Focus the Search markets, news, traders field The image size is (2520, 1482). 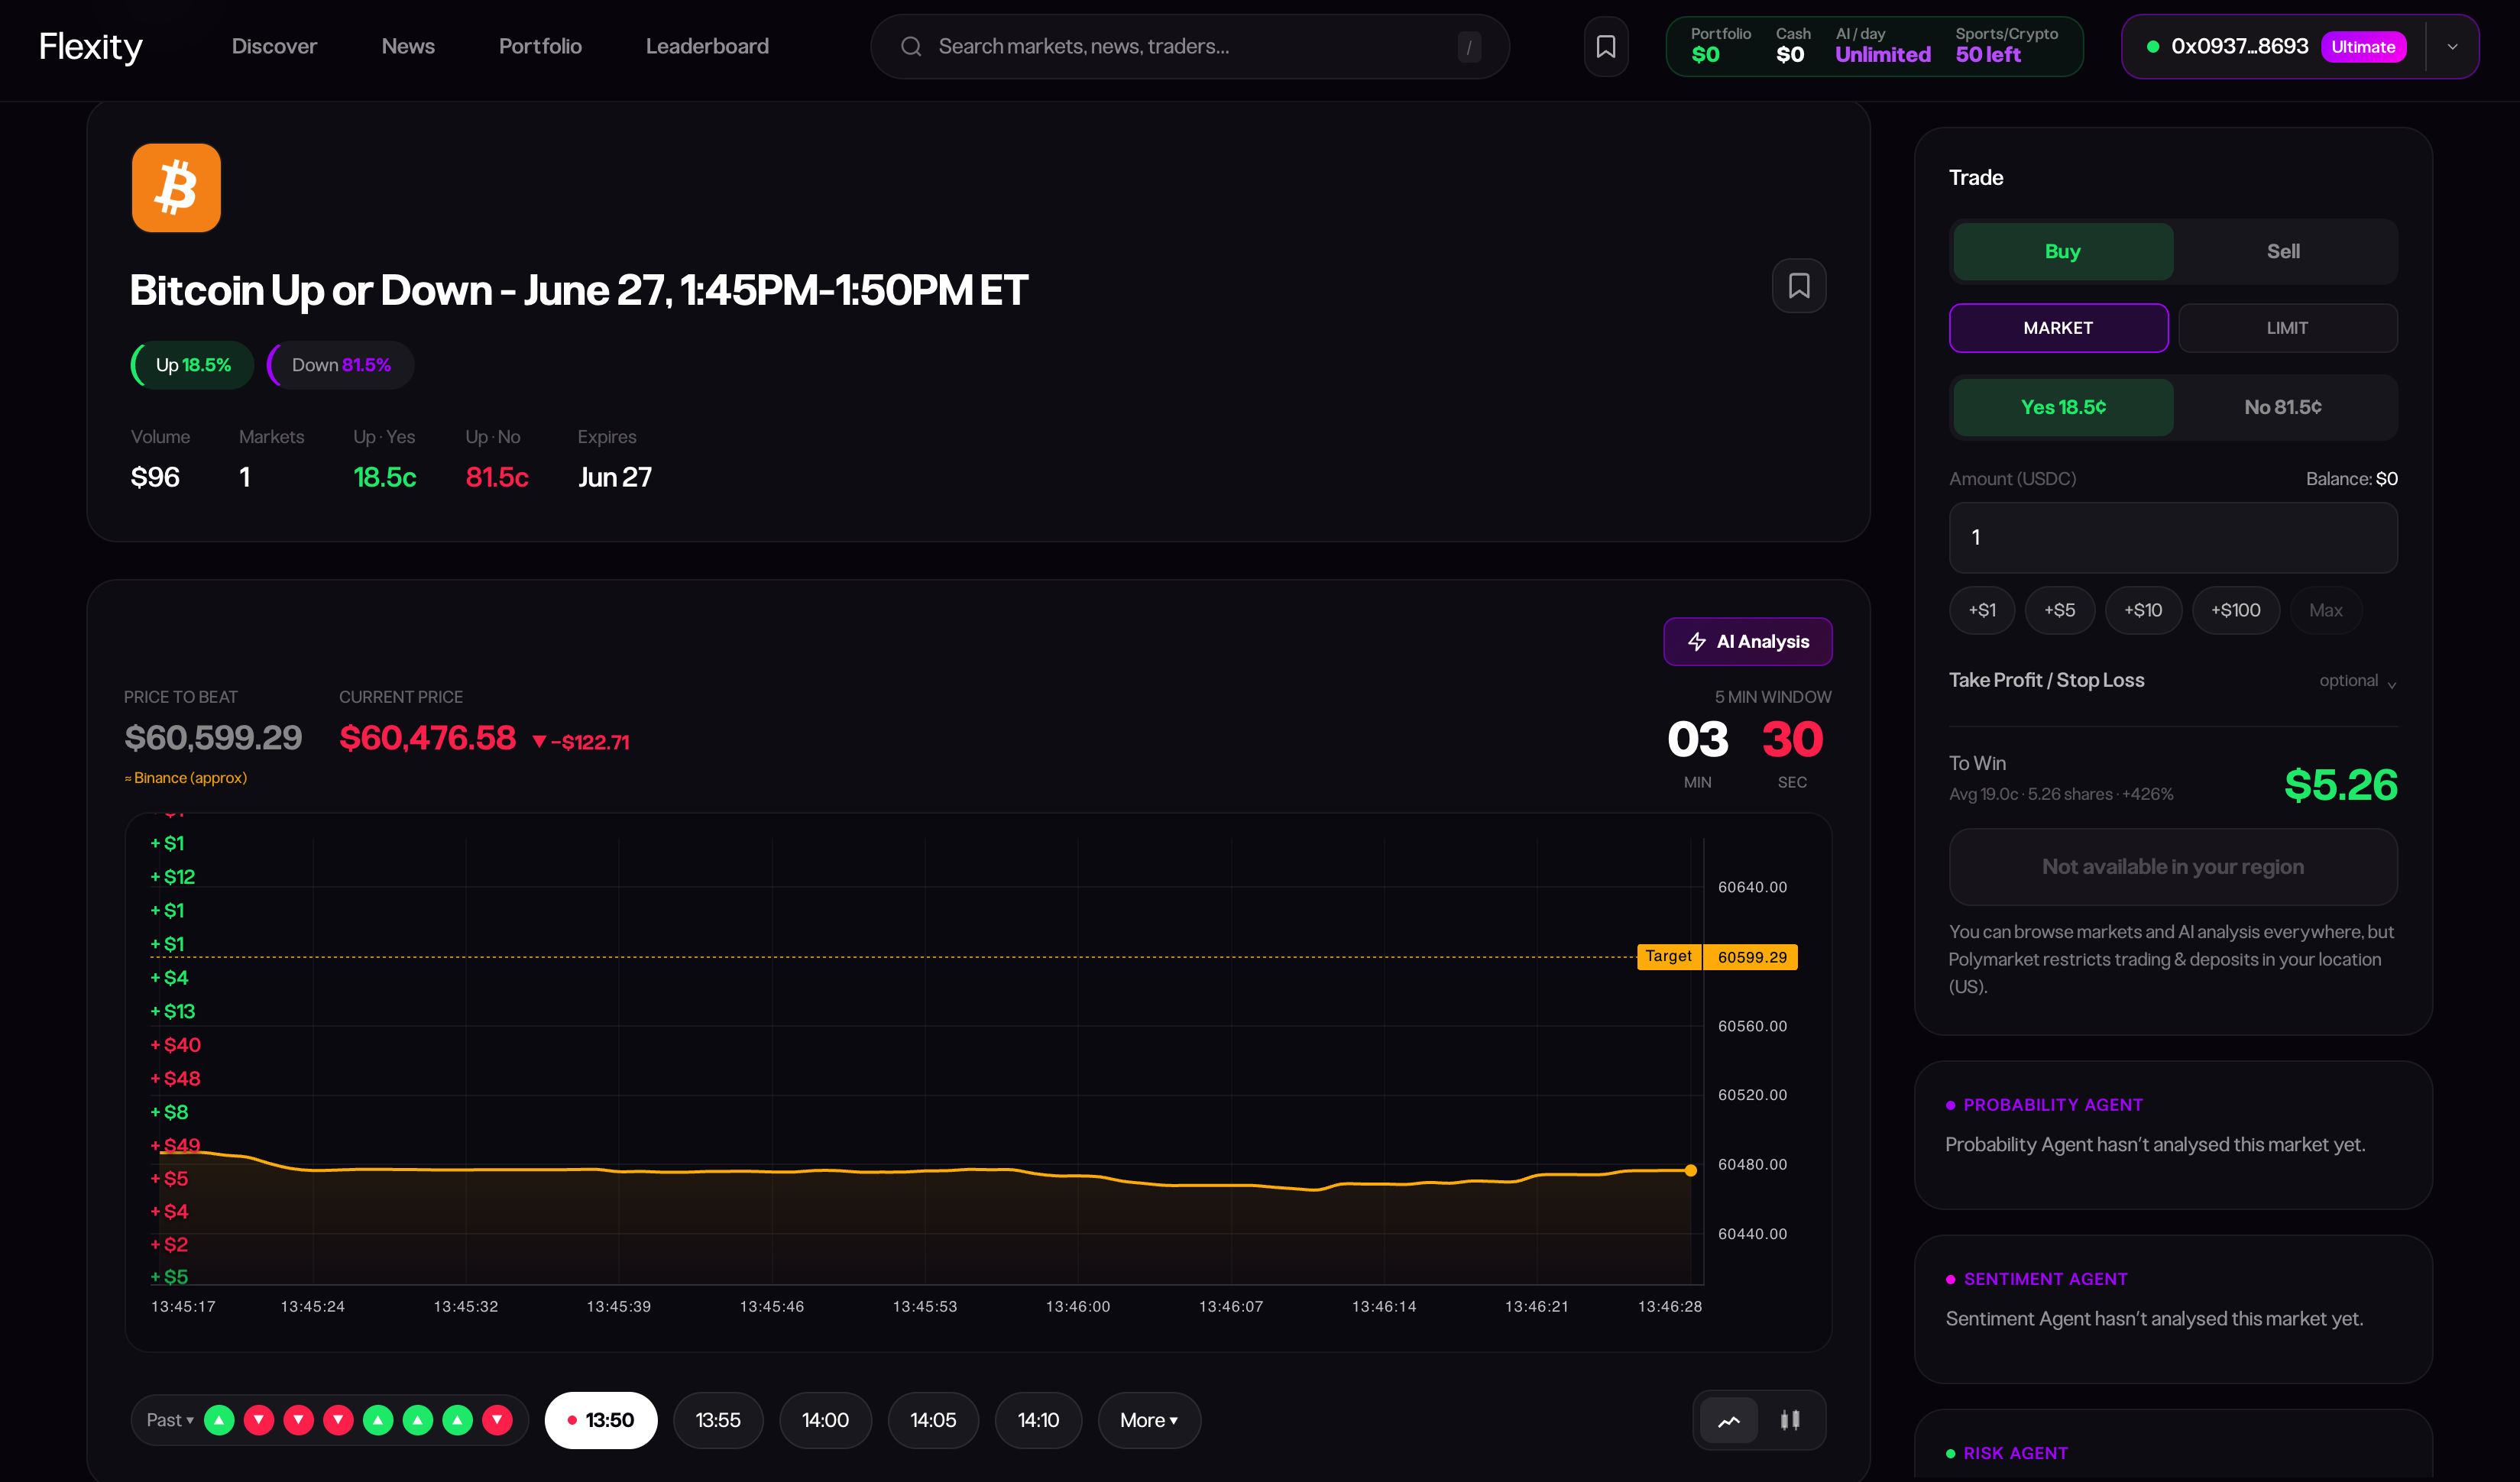pyautogui.click(x=1190, y=46)
